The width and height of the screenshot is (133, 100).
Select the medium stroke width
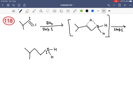point(104,11)
